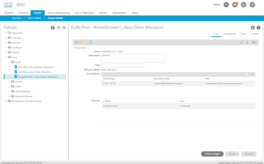Image resolution: width=264 pixels, height=164 pixels.
Task: Go to the Inventory submenu
Action: tap(16, 18)
